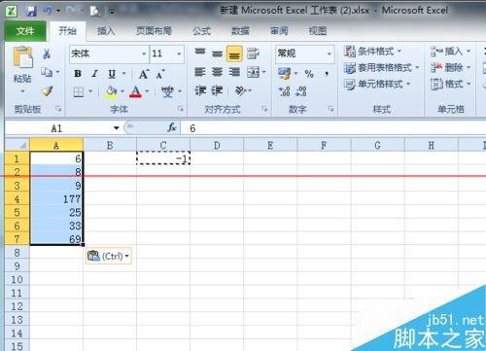Image resolution: width=486 pixels, height=351 pixels.
Task: Open the 常规 number format dropdown
Action: point(330,53)
